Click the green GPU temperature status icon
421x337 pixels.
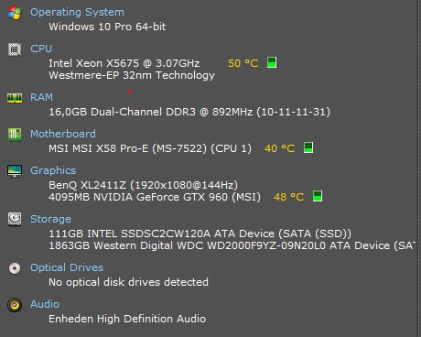tap(318, 196)
